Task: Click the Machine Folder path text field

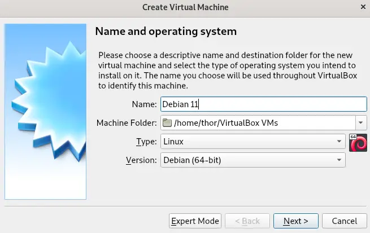Action: [258, 123]
